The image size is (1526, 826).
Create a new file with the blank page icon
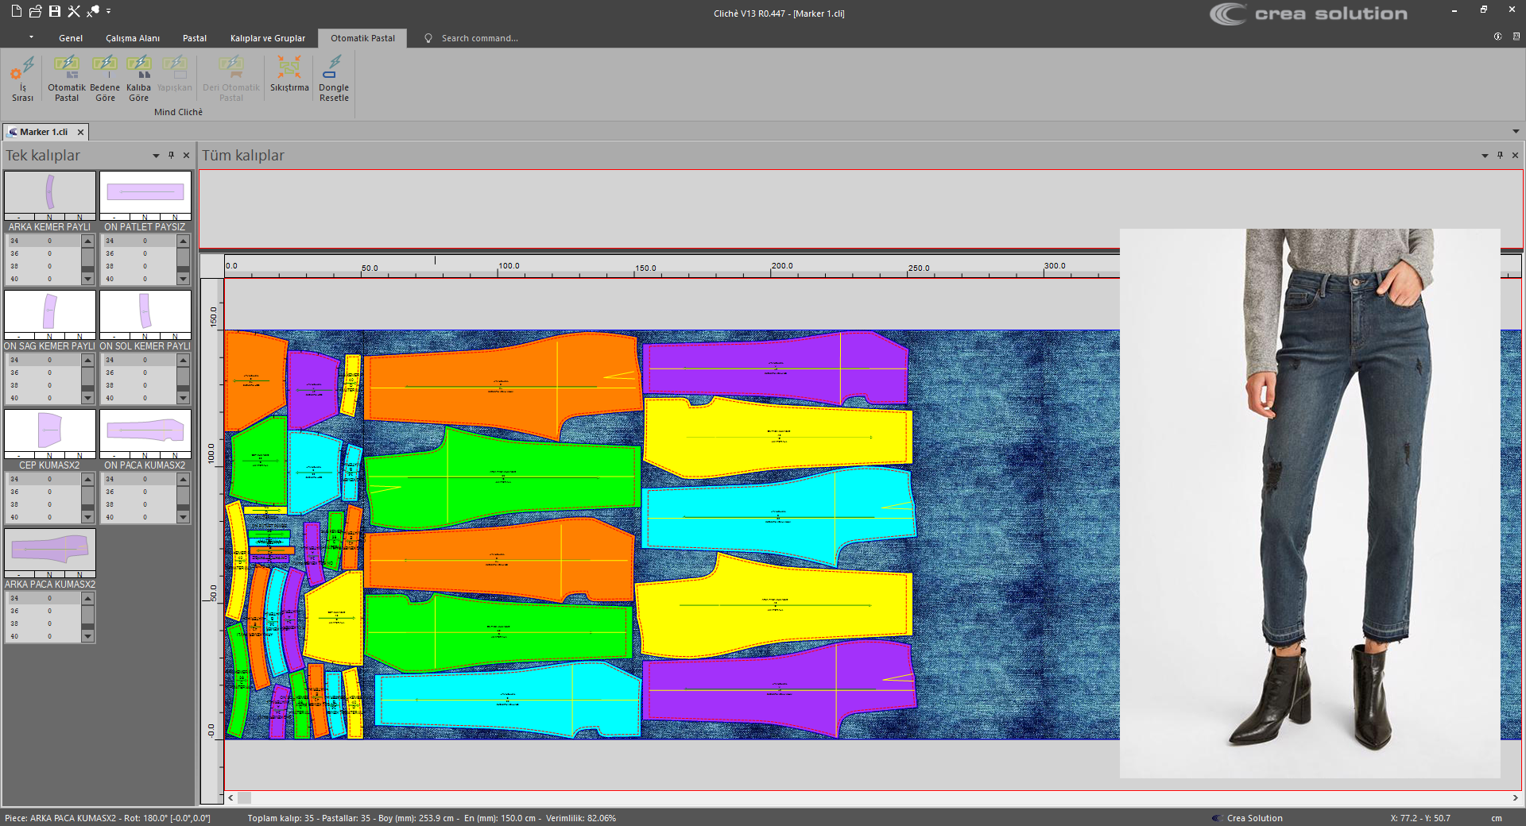coord(17,11)
